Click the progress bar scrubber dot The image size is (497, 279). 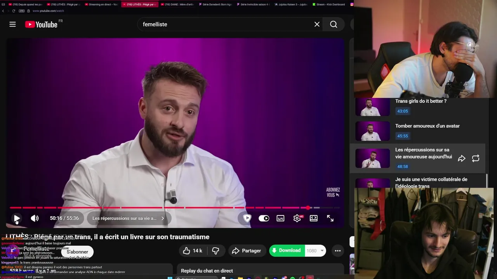[x=308, y=208]
